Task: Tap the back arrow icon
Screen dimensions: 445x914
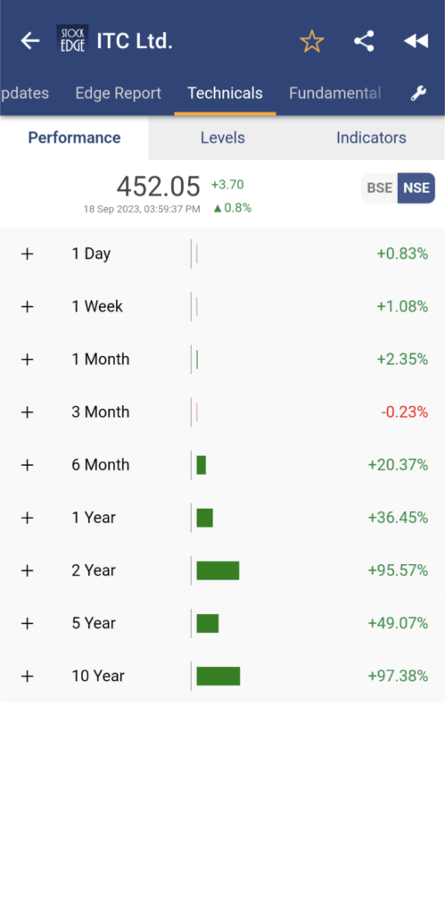Action: 30,41
